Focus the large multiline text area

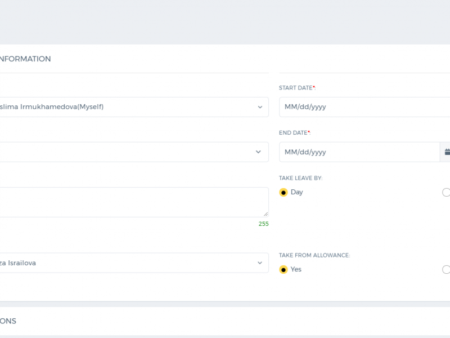pyautogui.click(x=134, y=202)
